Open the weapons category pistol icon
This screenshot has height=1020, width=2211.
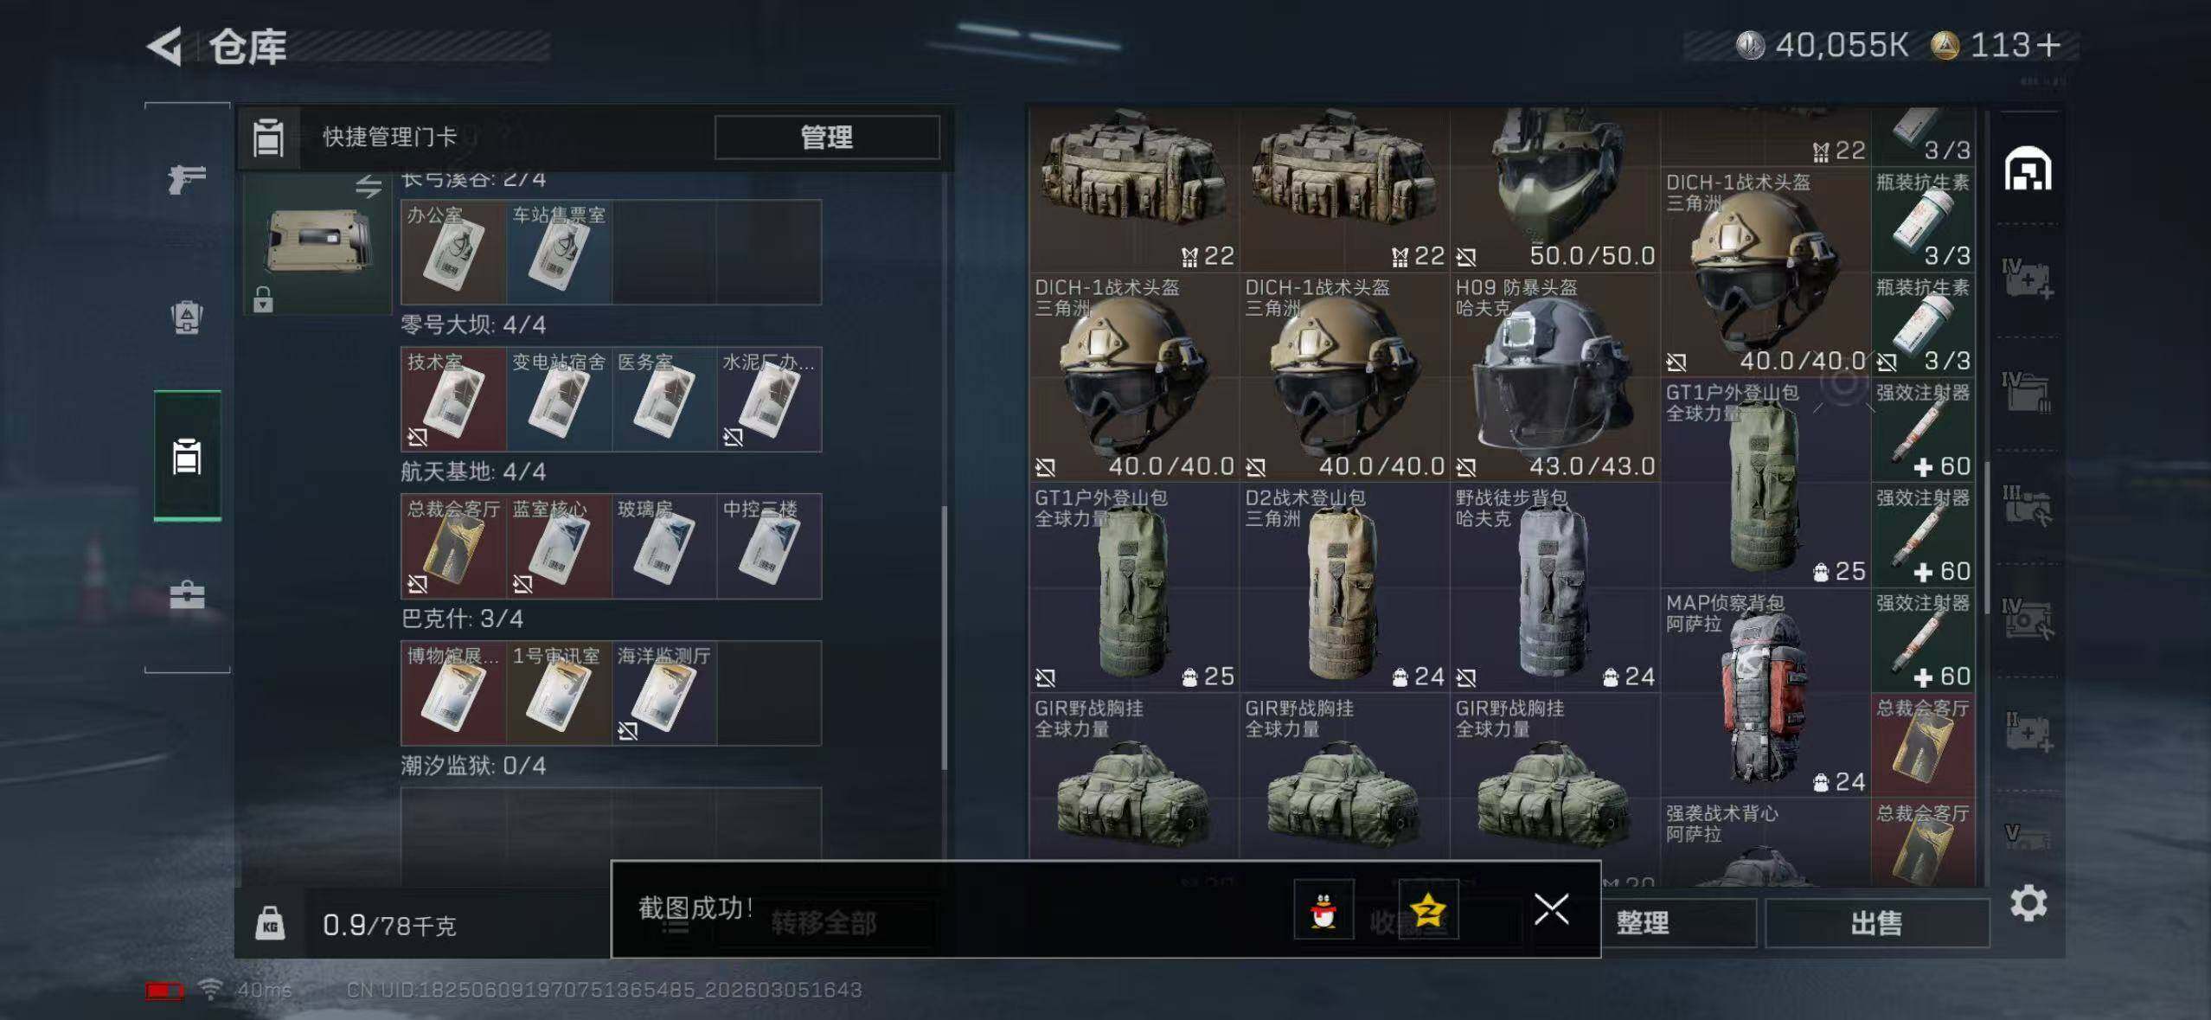187,179
